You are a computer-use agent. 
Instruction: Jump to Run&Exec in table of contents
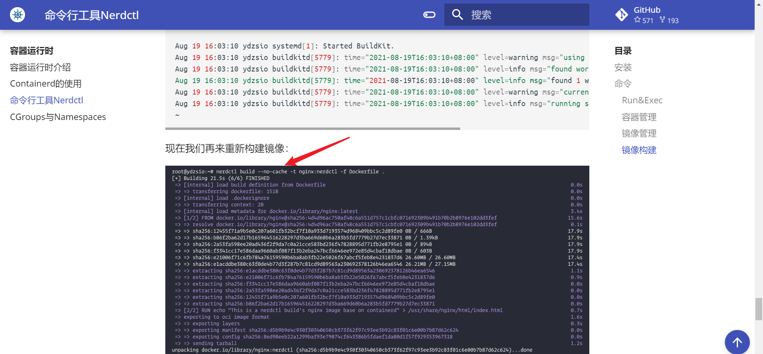(642, 101)
